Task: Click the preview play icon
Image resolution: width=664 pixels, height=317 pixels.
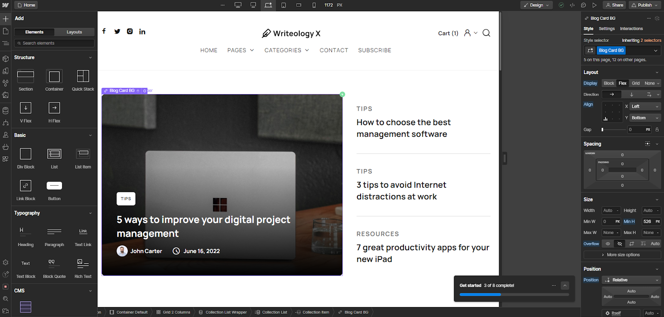Action: pos(595,5)
